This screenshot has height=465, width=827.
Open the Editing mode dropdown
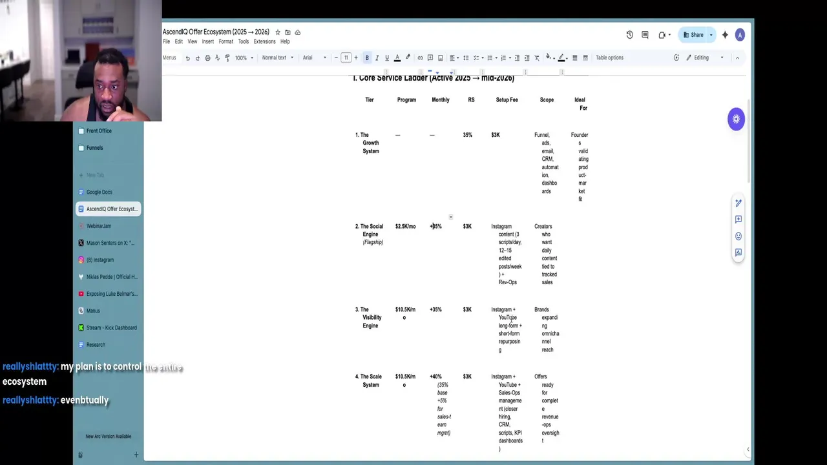tap(705, 58)
